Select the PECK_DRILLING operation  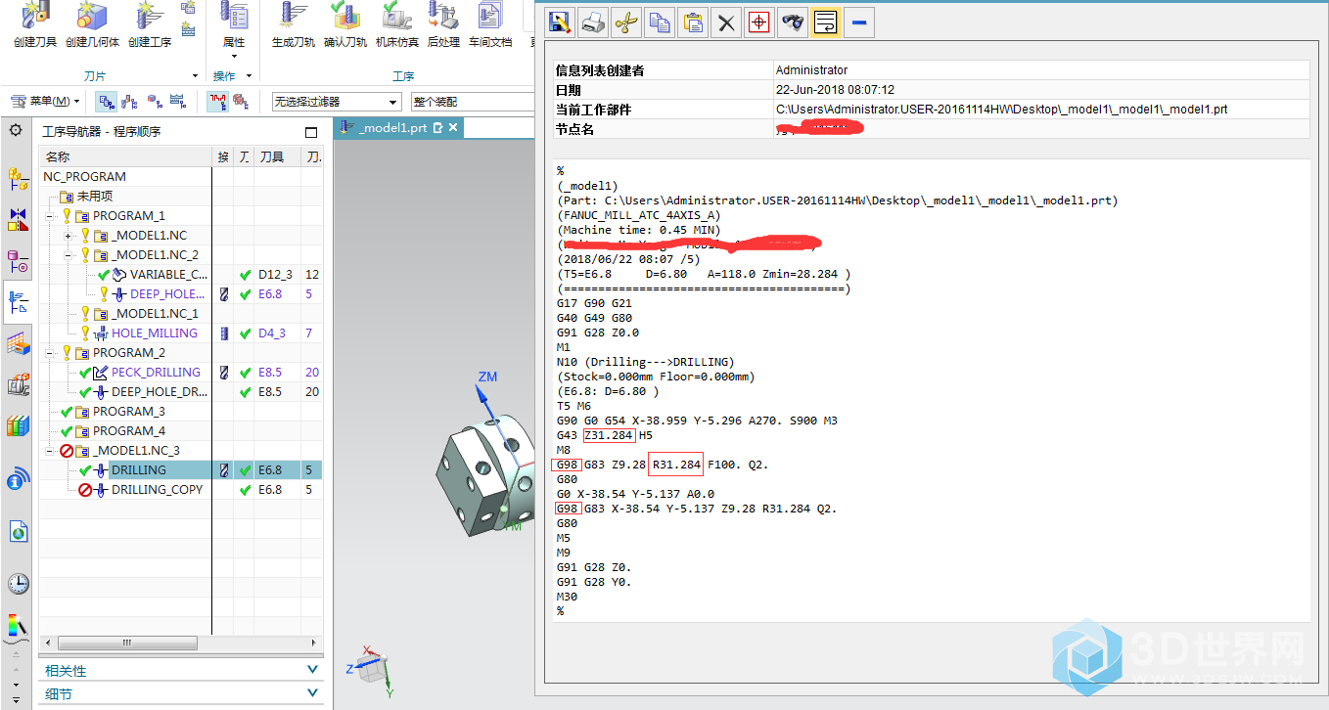pyautogui.click(x=156, y=373)
